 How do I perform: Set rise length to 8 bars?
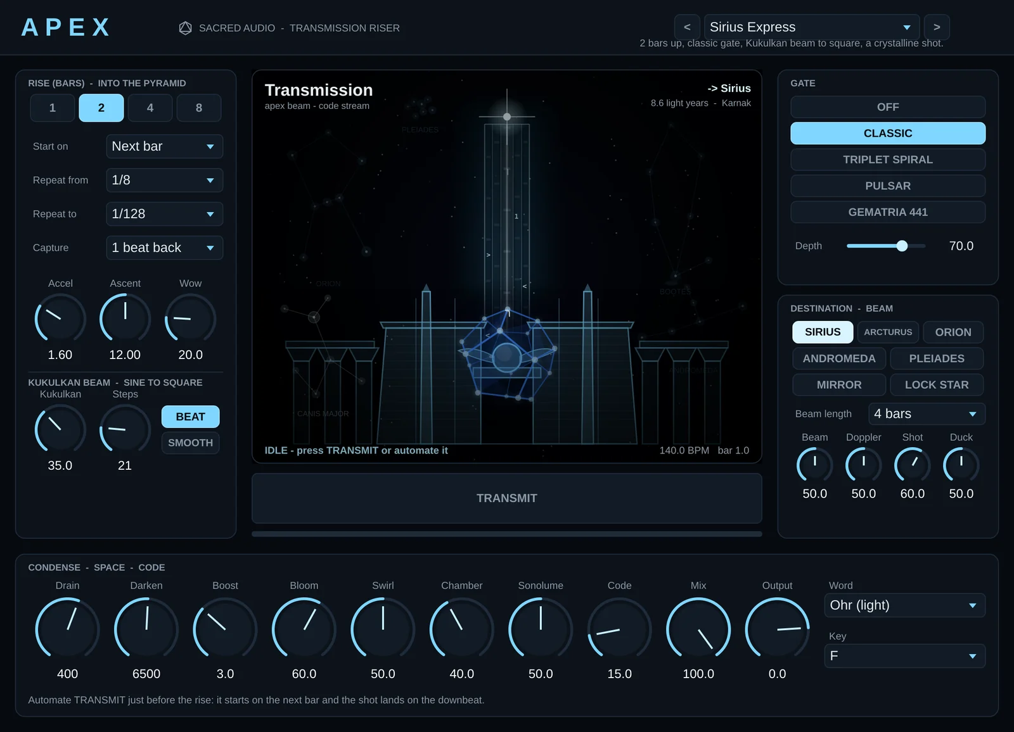pyautogui.click(x=199, y=108)
